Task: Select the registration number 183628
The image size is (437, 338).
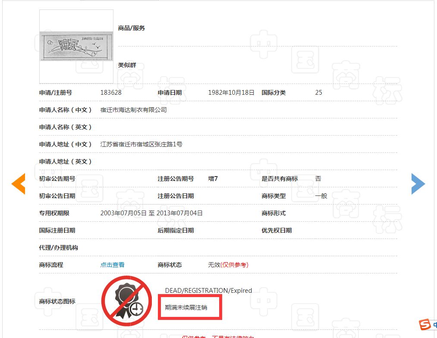Action: coord(111,93)
